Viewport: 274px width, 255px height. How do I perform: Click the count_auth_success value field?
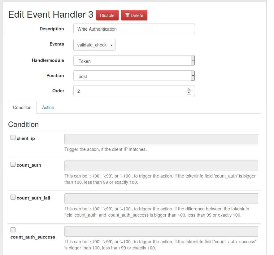pyautogui.click(x=161, y=231)
